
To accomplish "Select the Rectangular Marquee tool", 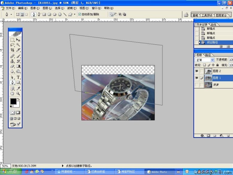I will [x=12, y=40].
